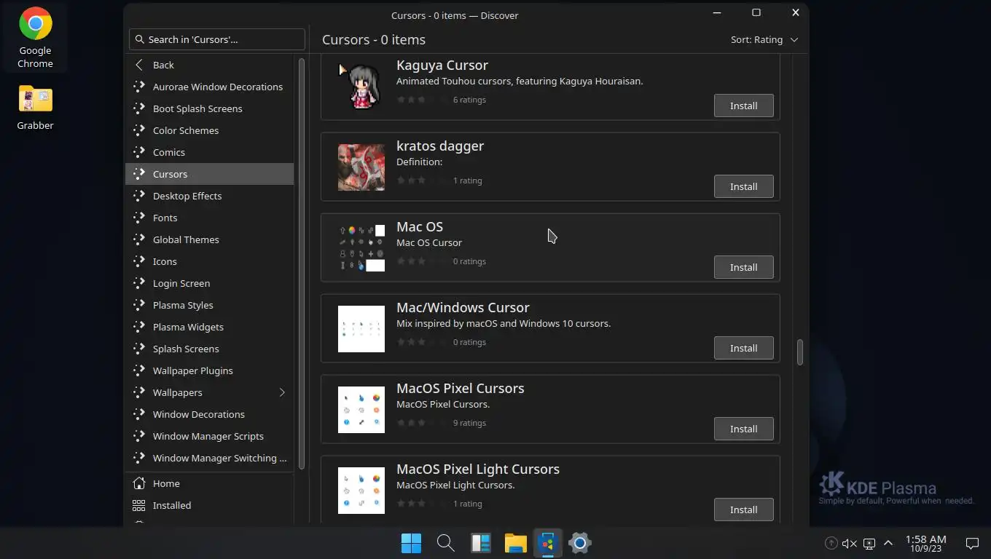Select the Window Manager Scripts category
Image resolution: width=991 pixels, height=559 pixels.
[x=210, y=436]
